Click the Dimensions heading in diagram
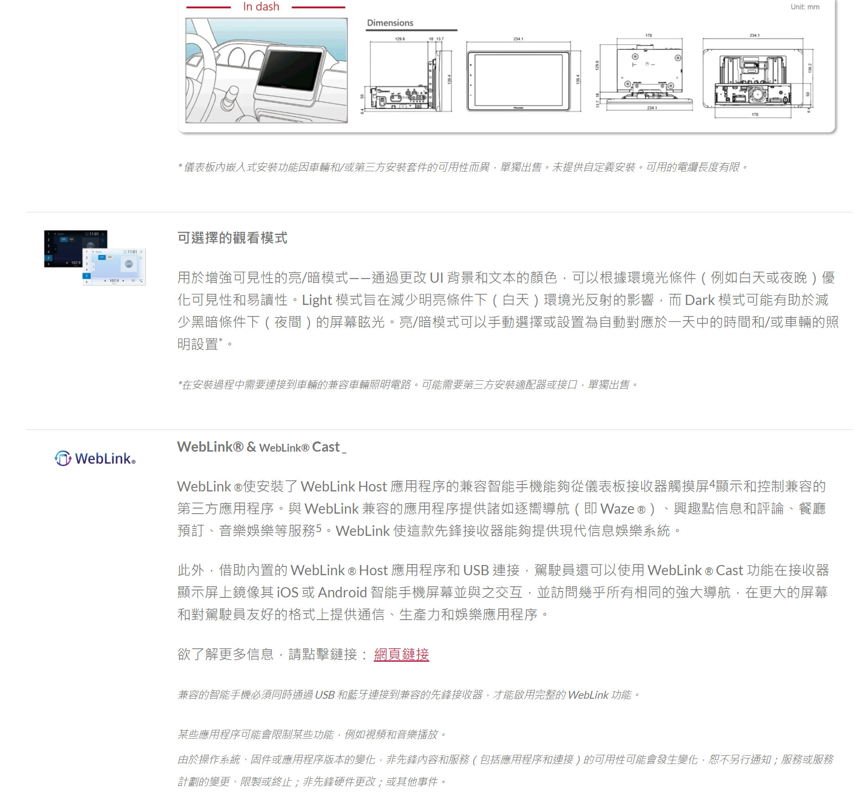Screen dimensions: 866x795 point(390,23)
